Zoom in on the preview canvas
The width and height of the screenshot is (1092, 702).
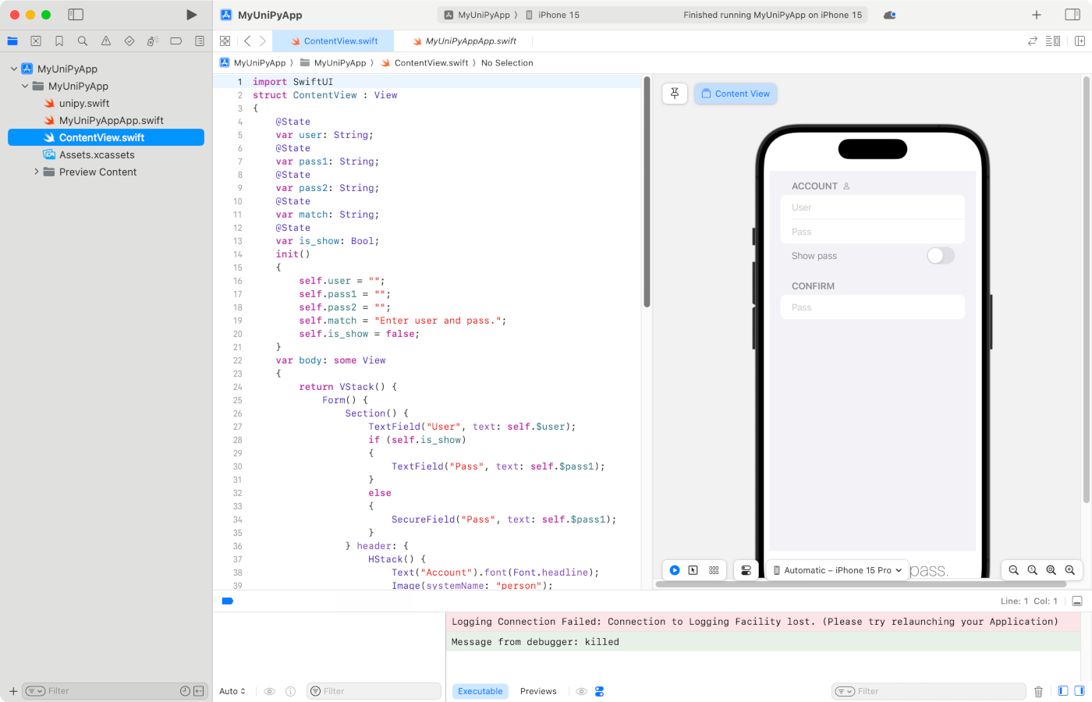pyautogui.click(x=1069, y=570)
